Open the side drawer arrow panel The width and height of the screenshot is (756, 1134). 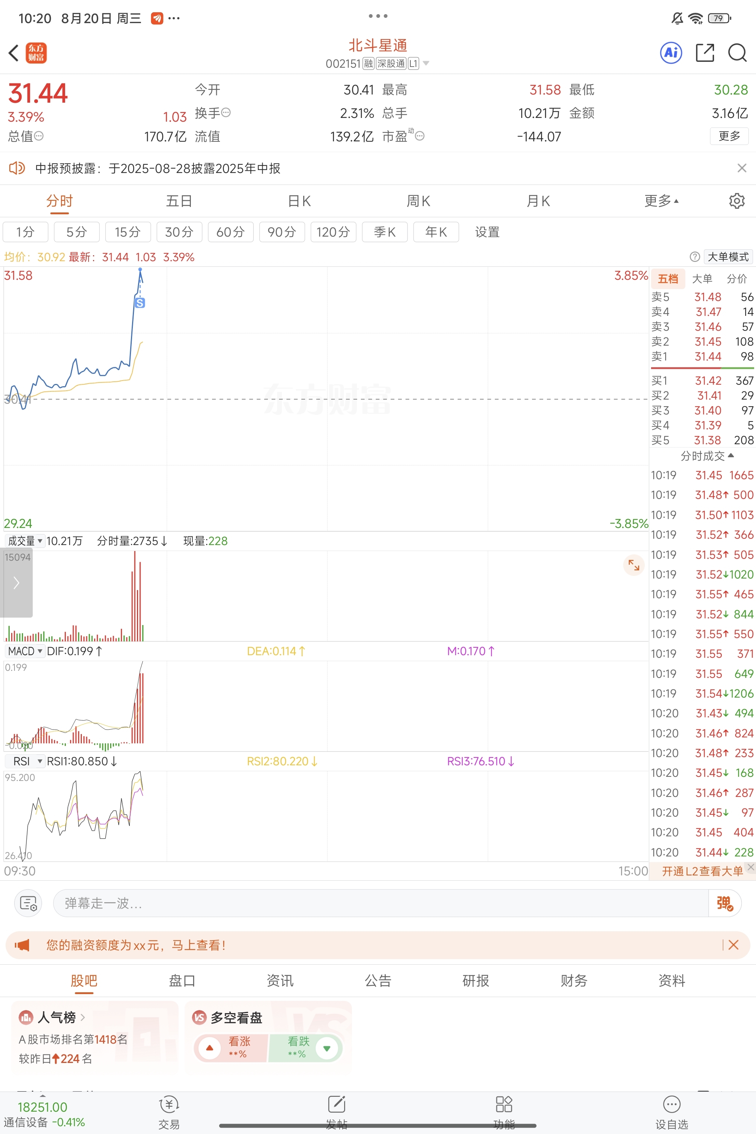pos(16,582)
